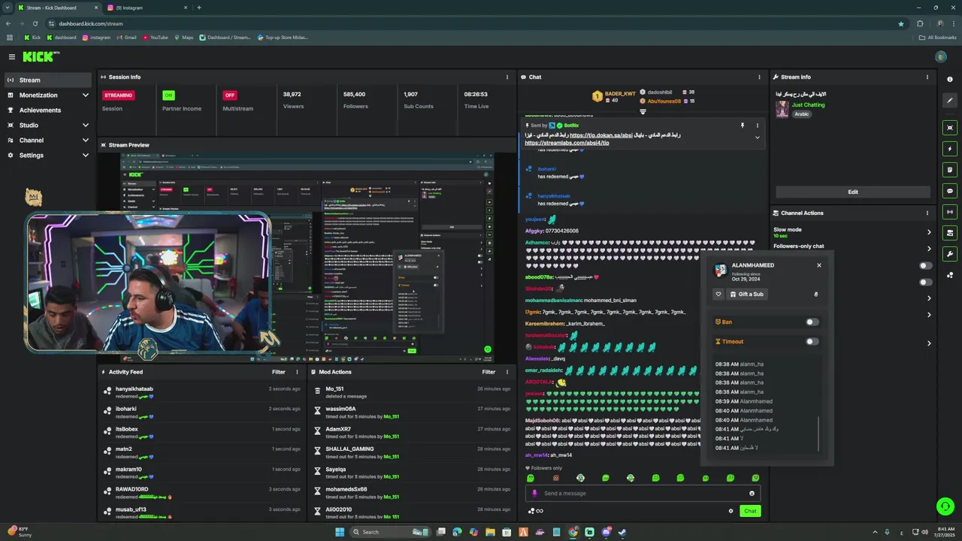962x541 pixels.
Task: Open Steam from the Windows taskbar
Action: [622, 532]
